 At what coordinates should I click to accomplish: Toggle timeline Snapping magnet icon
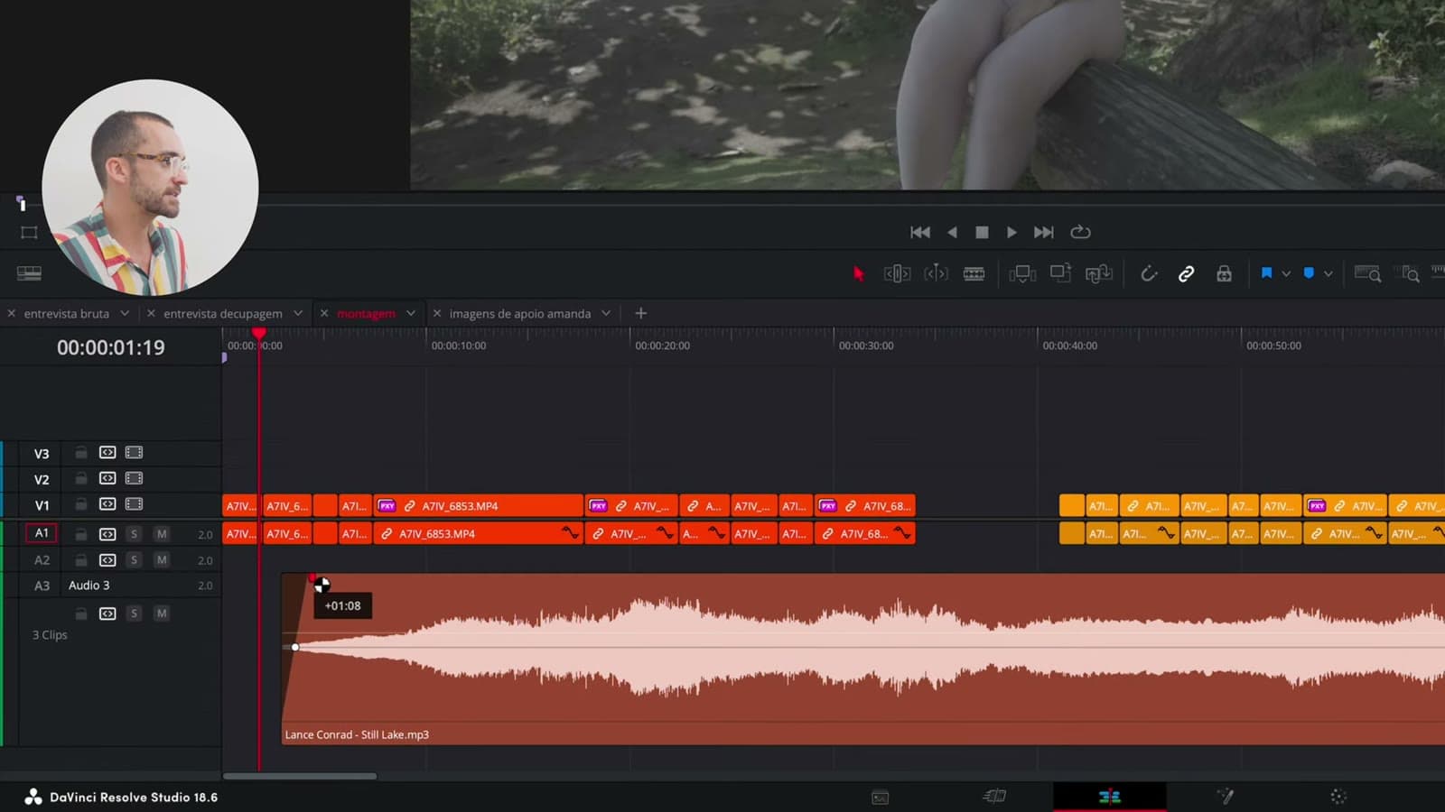tap(1149, 273)
